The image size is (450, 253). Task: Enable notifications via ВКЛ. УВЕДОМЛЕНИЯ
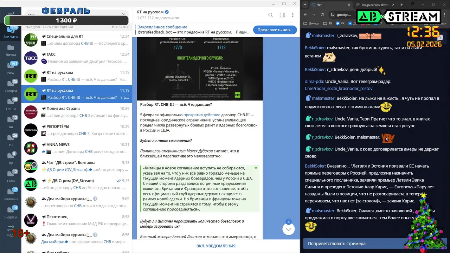click(216, 246)
